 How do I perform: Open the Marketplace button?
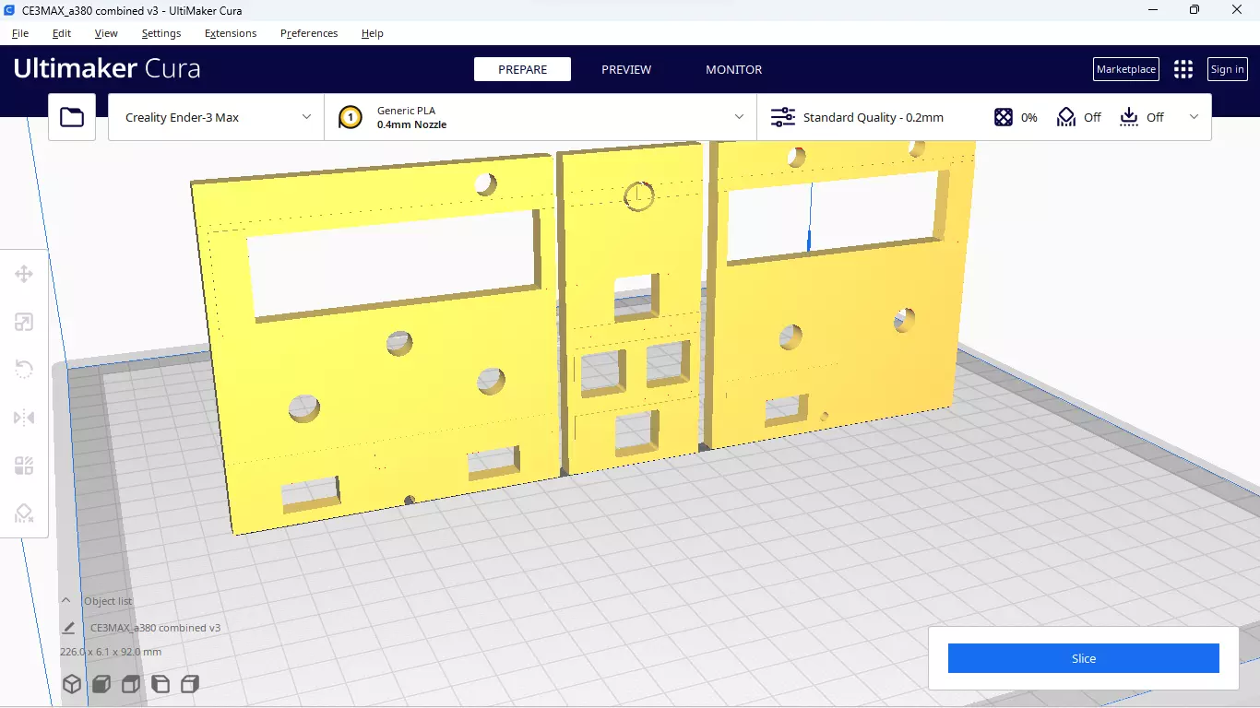1126,69
